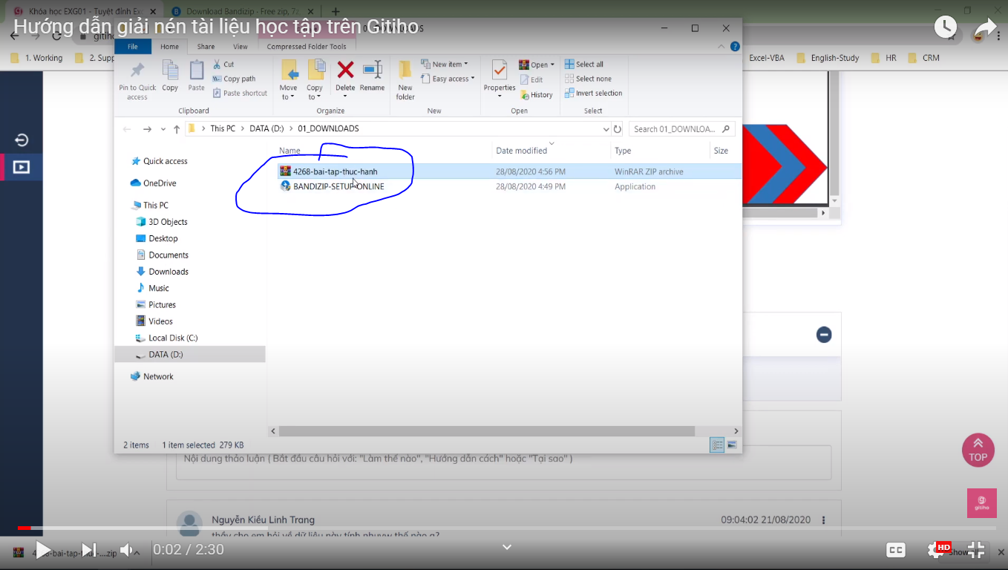Image resolution: width=1008 pixels, height=570 pixels.
Task: Switch to the View ribbon tab
Action: (240, 47)
